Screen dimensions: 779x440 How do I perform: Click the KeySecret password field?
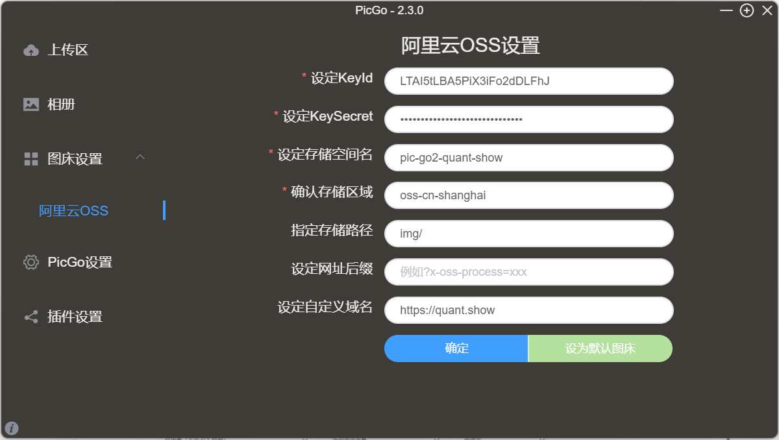pyautogui.click(x=528, y=119)
